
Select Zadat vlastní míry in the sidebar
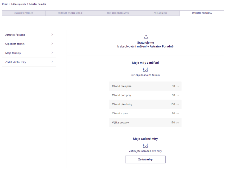click(x=29, y=62)
